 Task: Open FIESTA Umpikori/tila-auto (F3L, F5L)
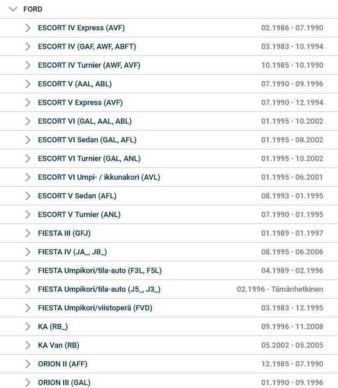coord(169,271)
